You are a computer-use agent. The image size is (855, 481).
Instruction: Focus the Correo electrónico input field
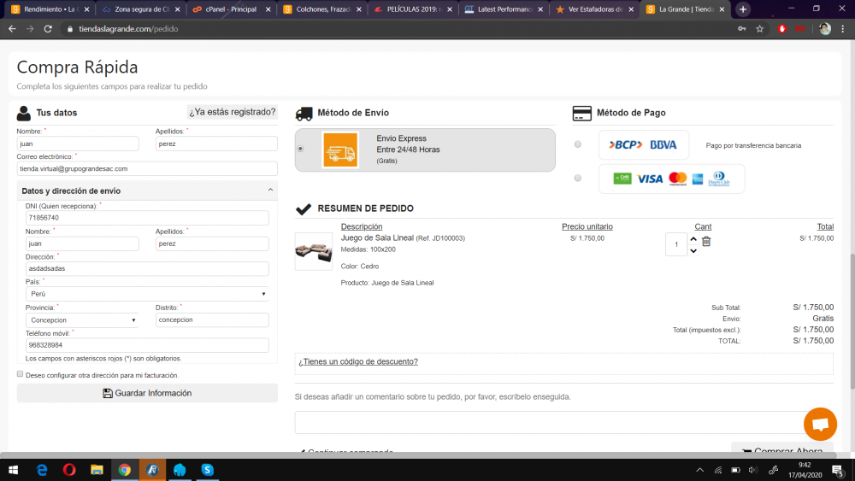tap(147, 169)
